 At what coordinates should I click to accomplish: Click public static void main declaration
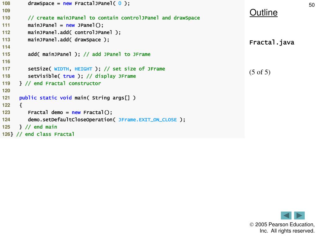(x=77, y=98)
